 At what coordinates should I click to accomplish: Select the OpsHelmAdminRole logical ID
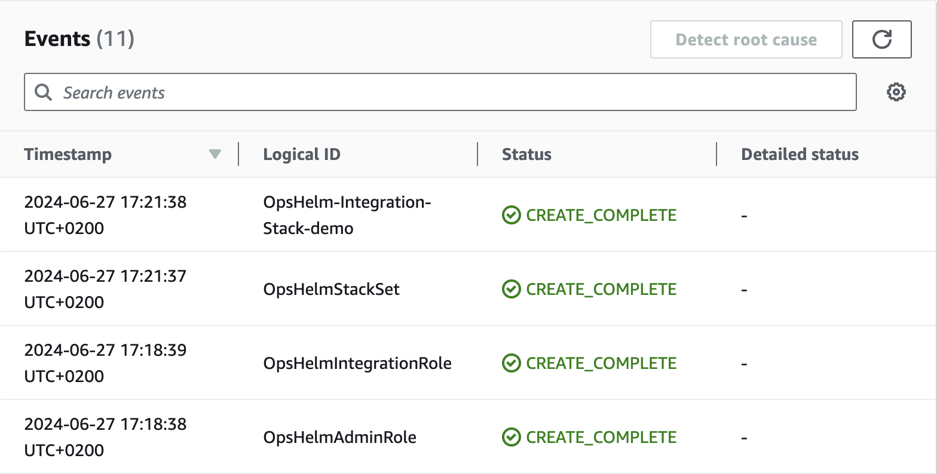pyautogui.click(x=340, y=438)
